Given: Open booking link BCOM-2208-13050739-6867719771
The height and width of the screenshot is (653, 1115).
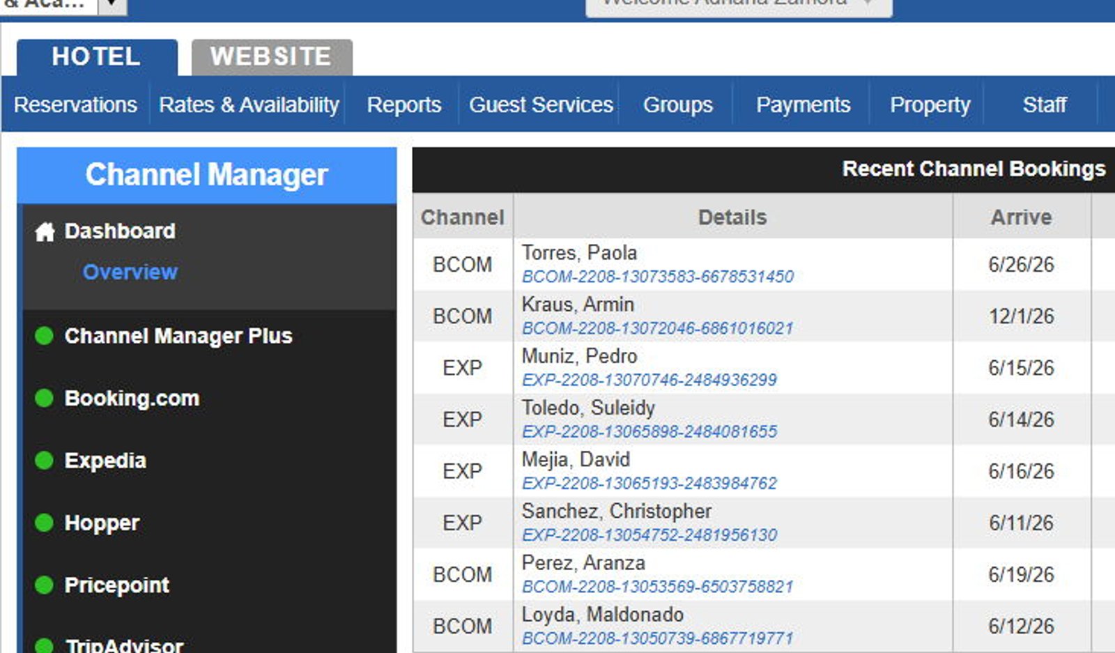Looking at the screenshot, I should click(658, 638).
